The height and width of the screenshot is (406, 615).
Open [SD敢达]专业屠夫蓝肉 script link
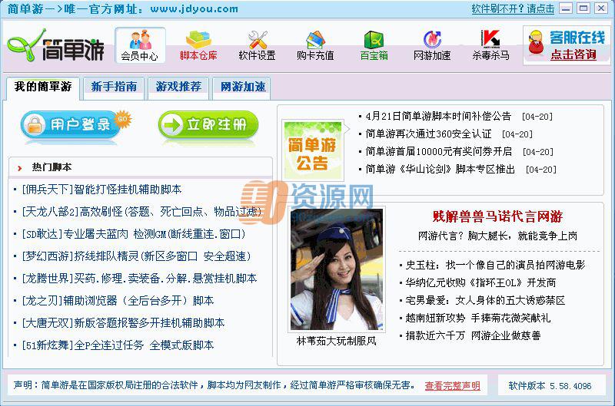(x=134, y=234)
